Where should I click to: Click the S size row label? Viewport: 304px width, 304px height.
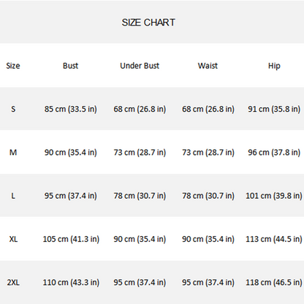click(13, 109)
